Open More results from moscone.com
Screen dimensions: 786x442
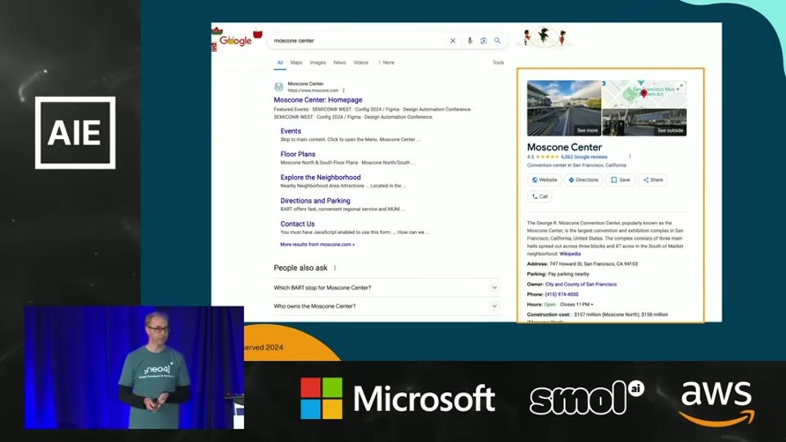[318, 245]
